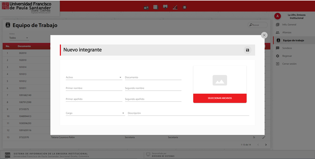Image resolution: width=315 pixels, height=159 pixels.
Task: Click the user avatar 'A' icon
Action: coord(278,16)
